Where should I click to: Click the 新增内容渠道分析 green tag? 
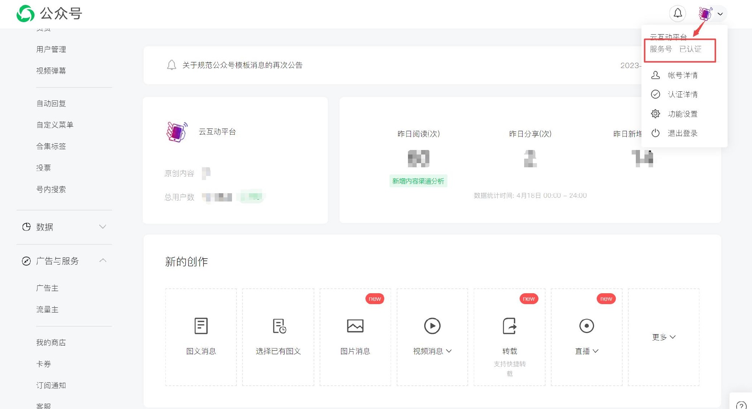click(418, 181)
